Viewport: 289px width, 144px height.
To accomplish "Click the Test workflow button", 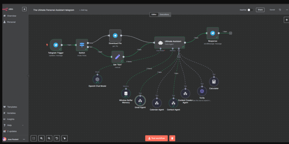I will pos(157,138).
